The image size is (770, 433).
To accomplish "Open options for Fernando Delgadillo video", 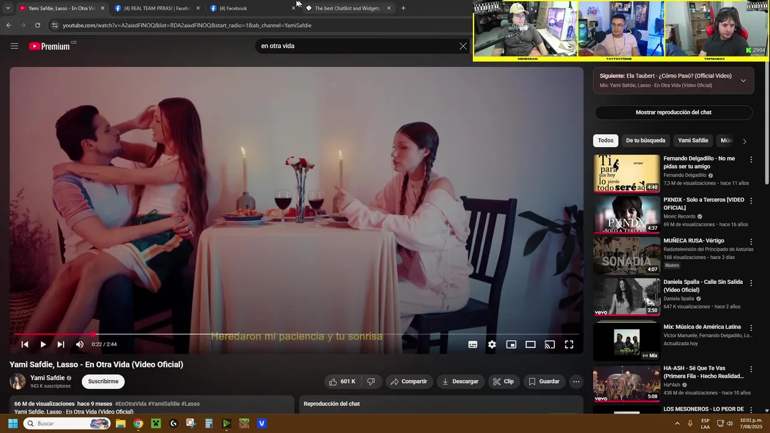I will (751, 160).
